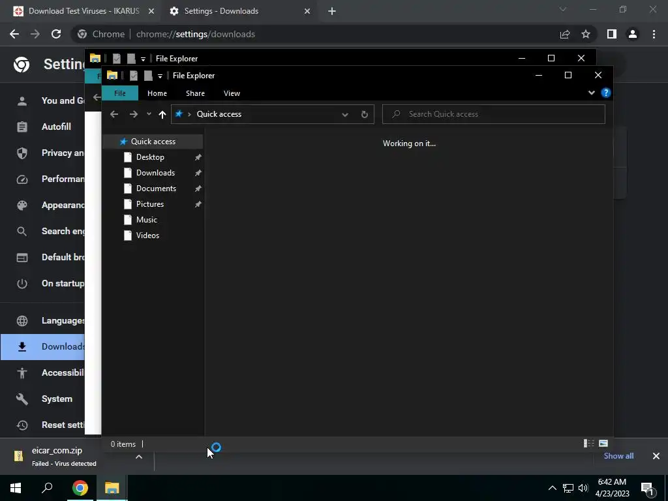
Task: Click the pin icon beside Documents
Action: [198, 189]
